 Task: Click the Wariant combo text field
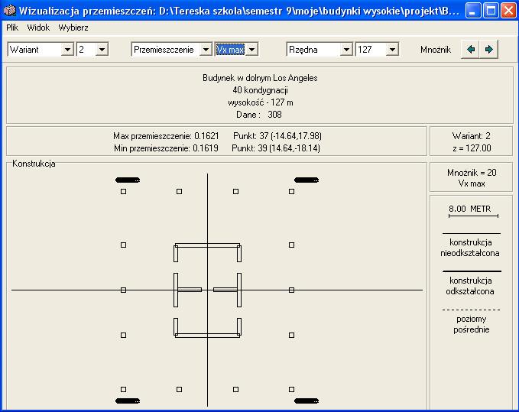[34, 50]
